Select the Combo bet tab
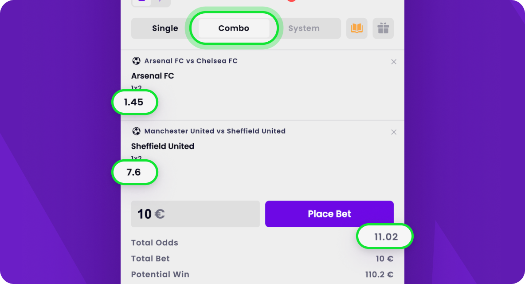The width and height of the screenshot is (525, 284). (x=234, y=28)
